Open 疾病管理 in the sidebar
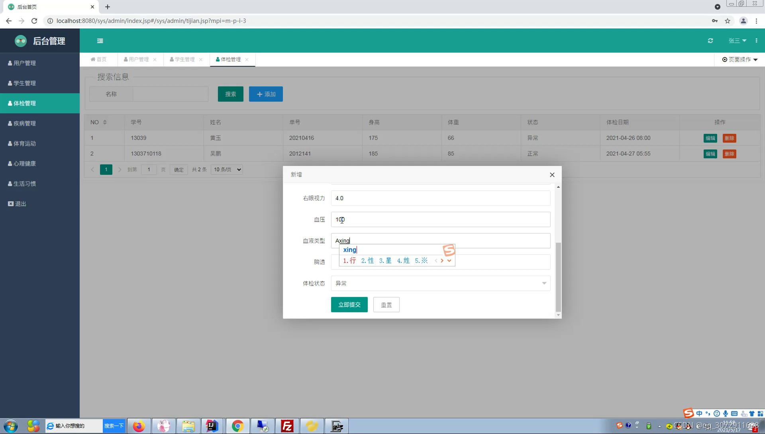The width and height of the screenshot is (765, 434). tap(40, 123)
